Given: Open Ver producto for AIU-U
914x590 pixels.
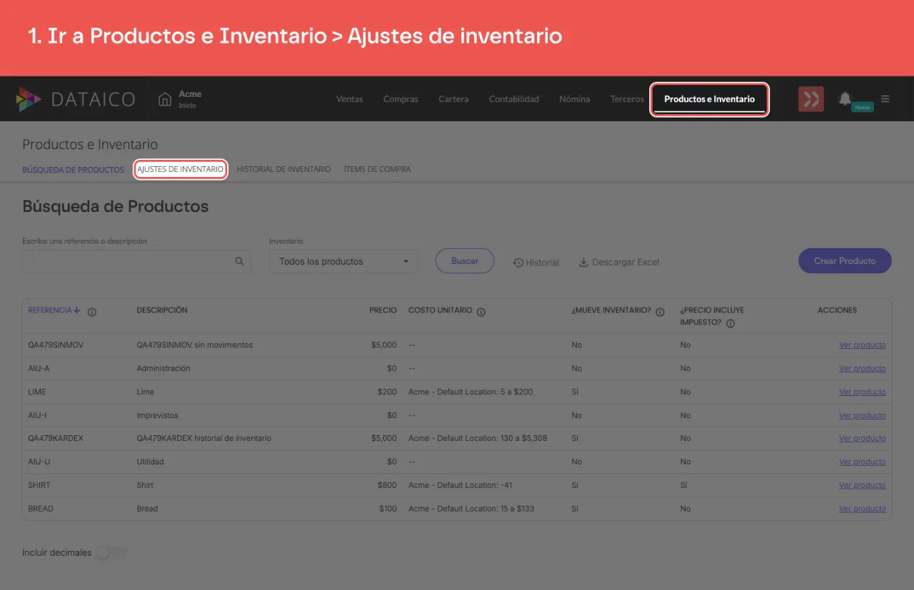Looking at the screenshot, I should coord(862,462).
